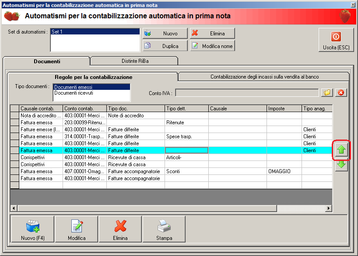Viewport: 358px width, 256px height.
Task: Click the Uscita (ESC) exit button
Action: (x=336, y=40)
